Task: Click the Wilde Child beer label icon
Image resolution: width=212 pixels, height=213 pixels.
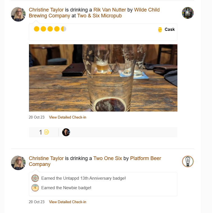Action: coord(188,13)
